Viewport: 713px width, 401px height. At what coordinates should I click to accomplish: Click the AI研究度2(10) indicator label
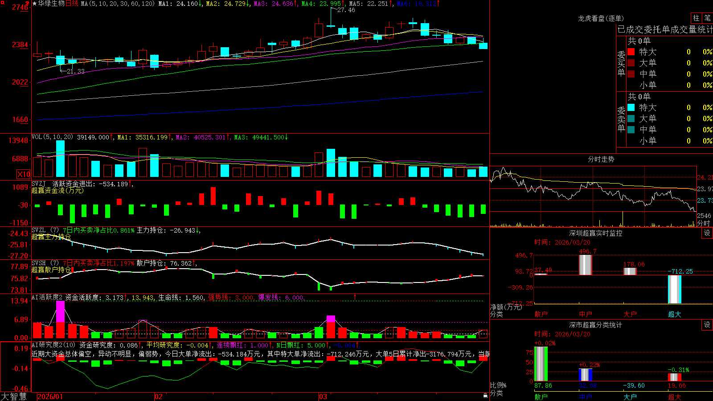click(53, 345)
